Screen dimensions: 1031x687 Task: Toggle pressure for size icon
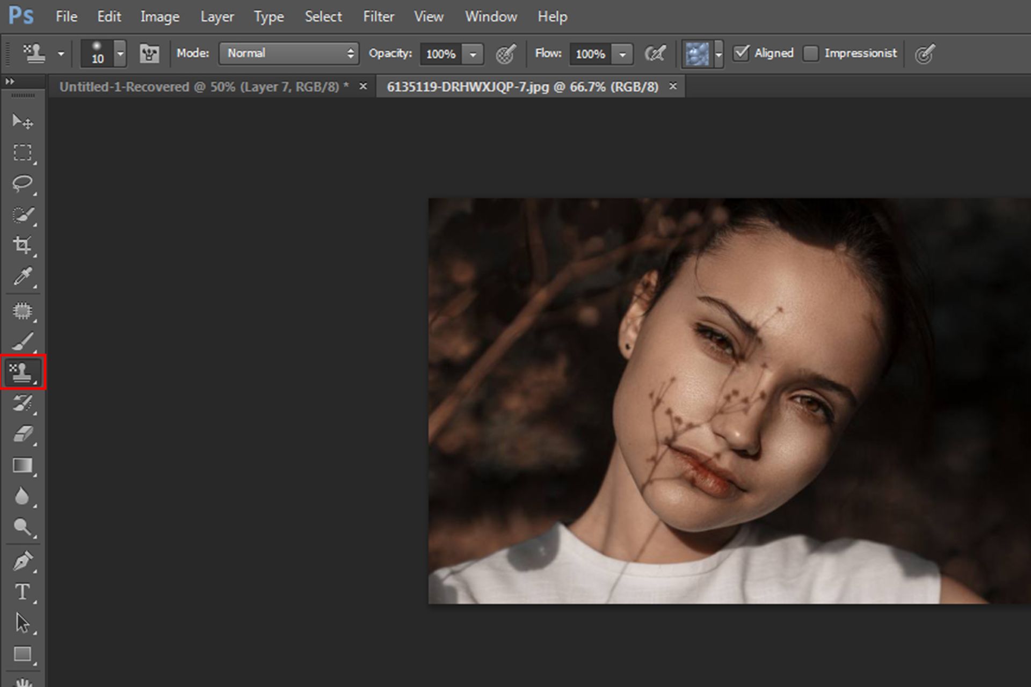[925, 53]
